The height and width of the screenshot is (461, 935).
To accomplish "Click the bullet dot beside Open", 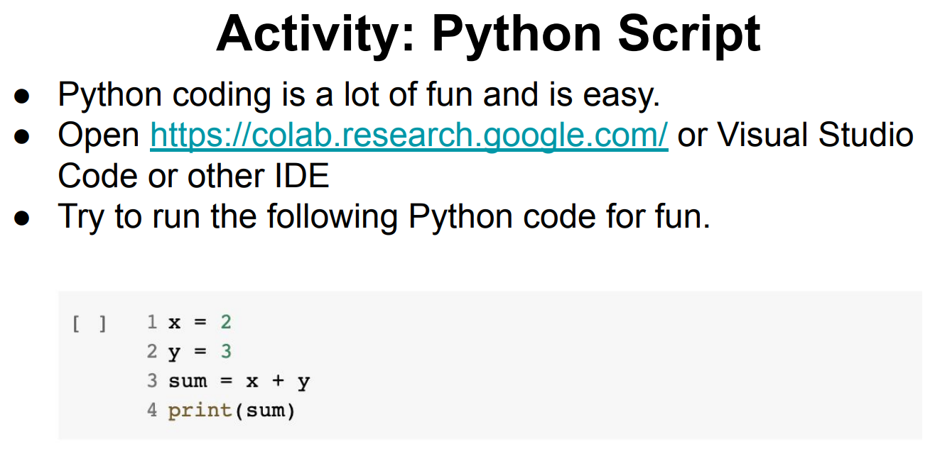I will (21, 137).
